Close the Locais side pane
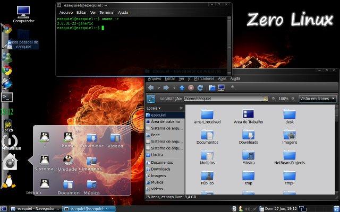 (181, 108)
